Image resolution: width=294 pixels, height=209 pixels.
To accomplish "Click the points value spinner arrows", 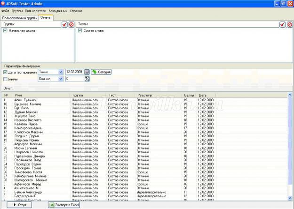I will tap(87, 79).
